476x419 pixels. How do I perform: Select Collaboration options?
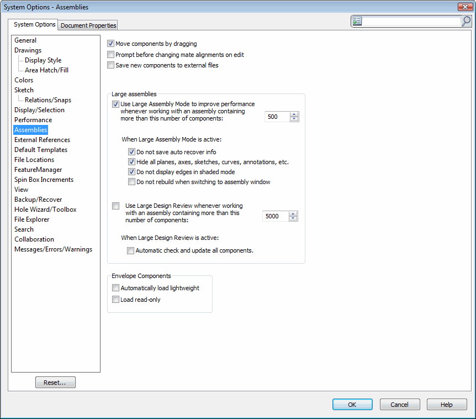pyautogui.click(x=34, y=239)
